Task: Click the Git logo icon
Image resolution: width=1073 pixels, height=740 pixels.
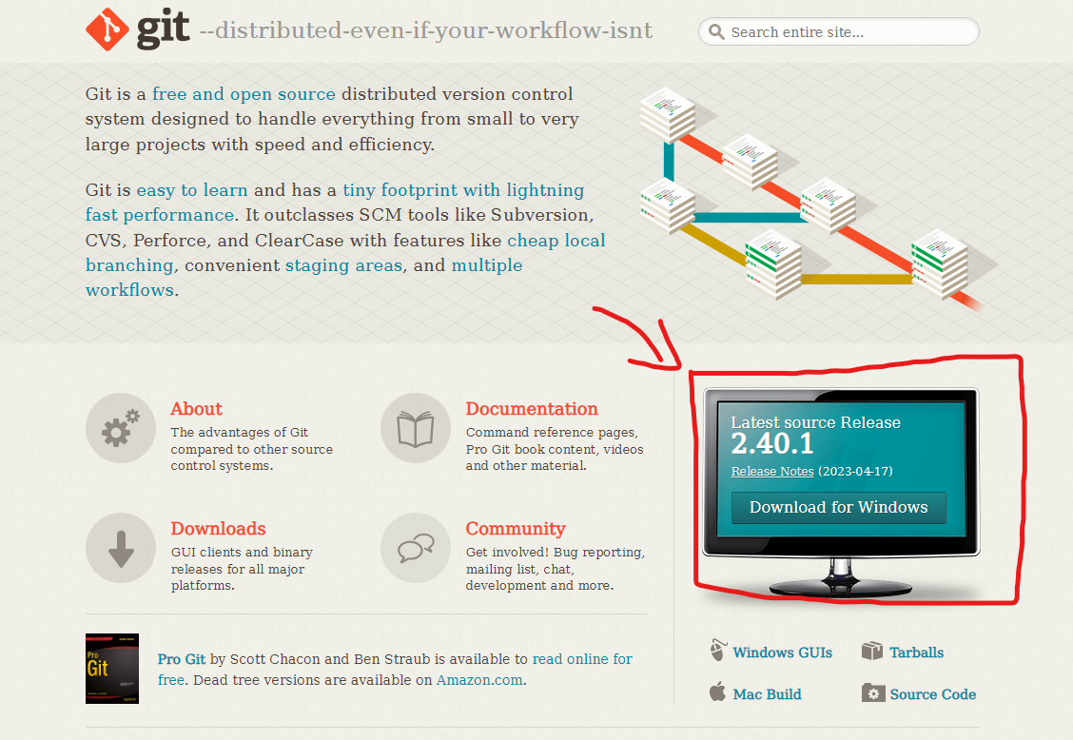Action: point(107,29)
